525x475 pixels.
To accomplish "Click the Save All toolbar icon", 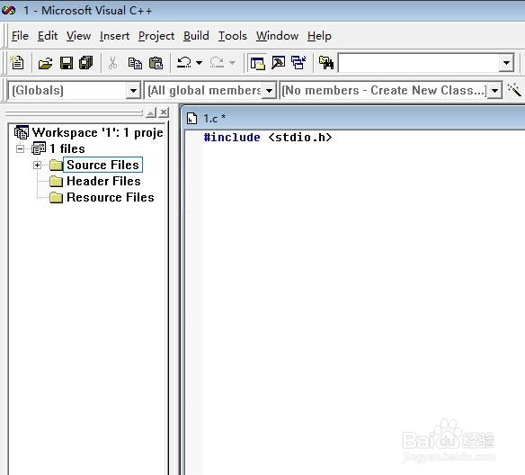I will click(86, 63).
